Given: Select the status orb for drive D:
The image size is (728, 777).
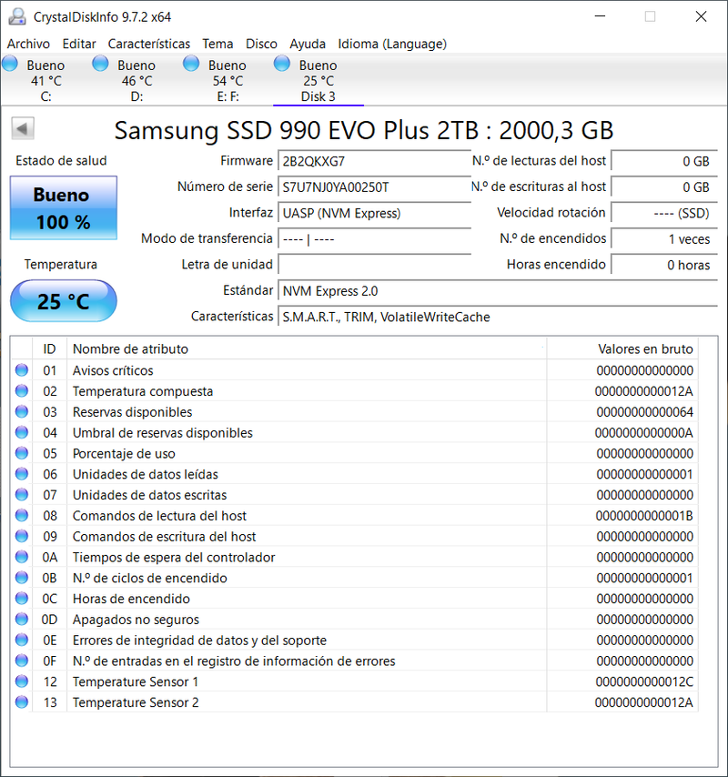Looking at the screenshot, I should point(100,64).
